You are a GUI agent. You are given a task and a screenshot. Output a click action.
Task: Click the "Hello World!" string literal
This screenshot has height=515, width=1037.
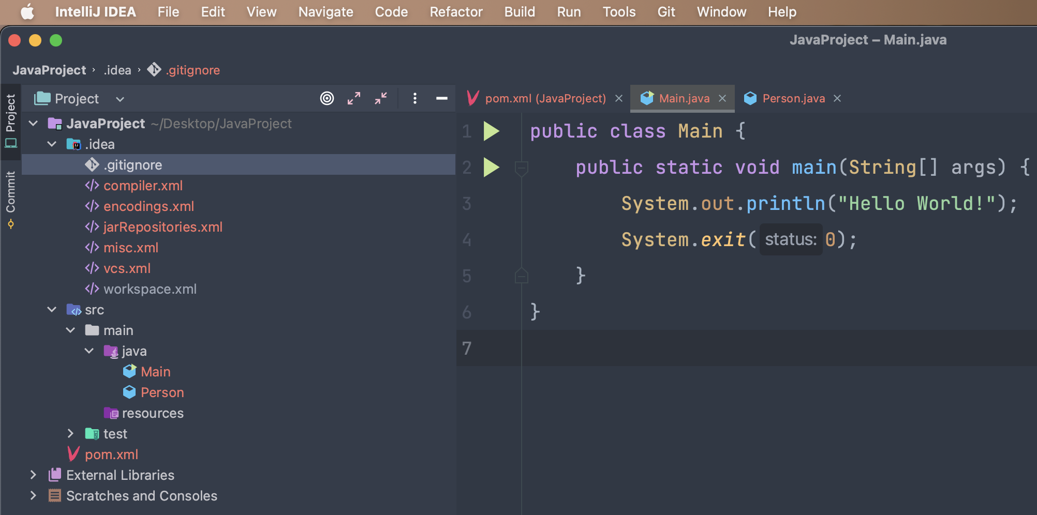pyautogui.click(x=916, y=204)
